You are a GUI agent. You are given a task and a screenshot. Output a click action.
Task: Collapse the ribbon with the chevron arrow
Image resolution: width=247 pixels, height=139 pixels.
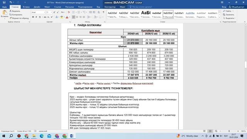tap(245, 22)
